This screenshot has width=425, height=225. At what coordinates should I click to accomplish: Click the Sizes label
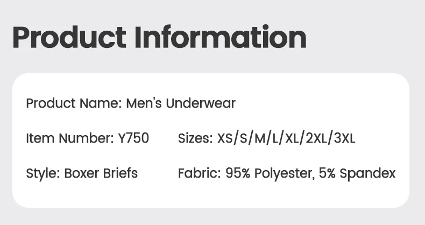[195, 138]
